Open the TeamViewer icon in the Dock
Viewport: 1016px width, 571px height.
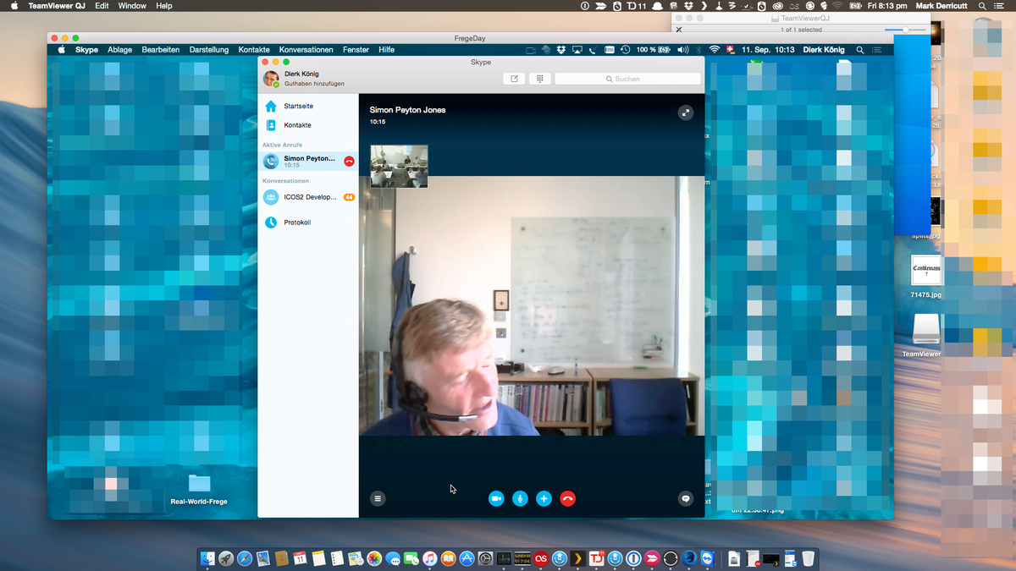coord(708,558)
